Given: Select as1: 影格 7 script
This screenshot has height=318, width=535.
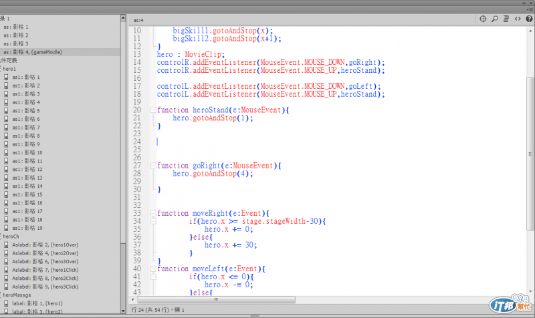Looking at the screenshot, I should point(26,127).
